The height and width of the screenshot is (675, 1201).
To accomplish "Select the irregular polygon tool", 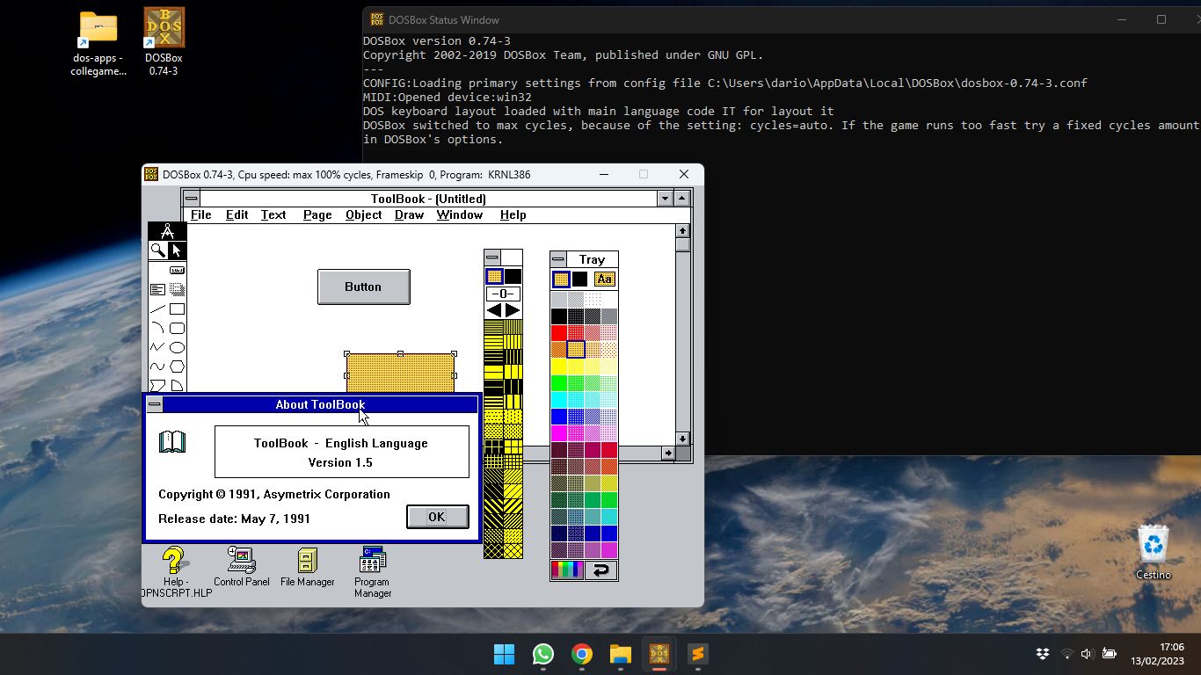I will tap(157, 385).
